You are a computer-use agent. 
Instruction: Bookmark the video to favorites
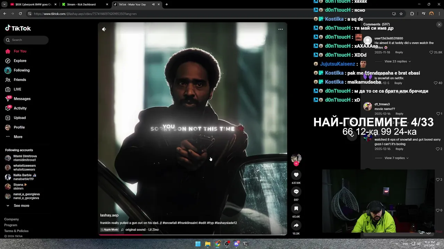click(x=296, y=208)
